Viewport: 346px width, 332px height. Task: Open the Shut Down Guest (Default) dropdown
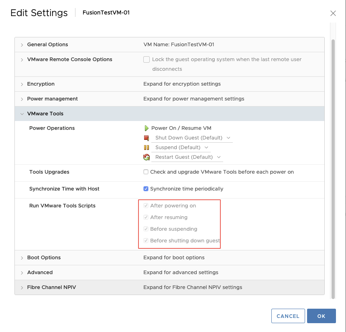[x=192, y=138]
